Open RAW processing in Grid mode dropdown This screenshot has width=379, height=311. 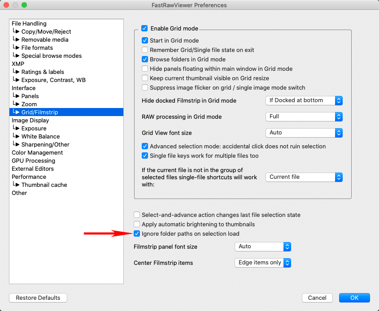[304, 117]
